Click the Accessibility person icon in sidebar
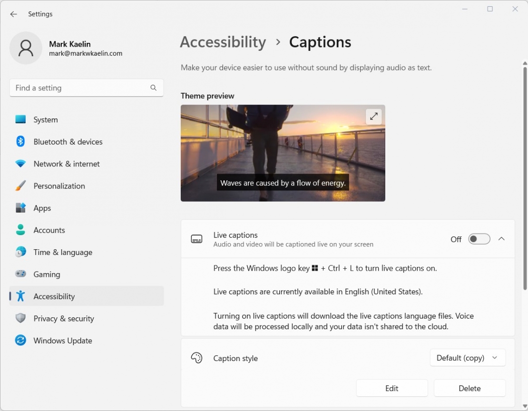Image resolution: width=528 pixels, height=411 pixels. click(x=21, y=296)
